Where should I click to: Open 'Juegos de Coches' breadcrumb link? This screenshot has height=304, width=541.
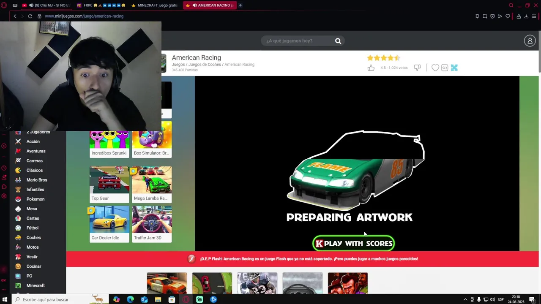(205, 65)
